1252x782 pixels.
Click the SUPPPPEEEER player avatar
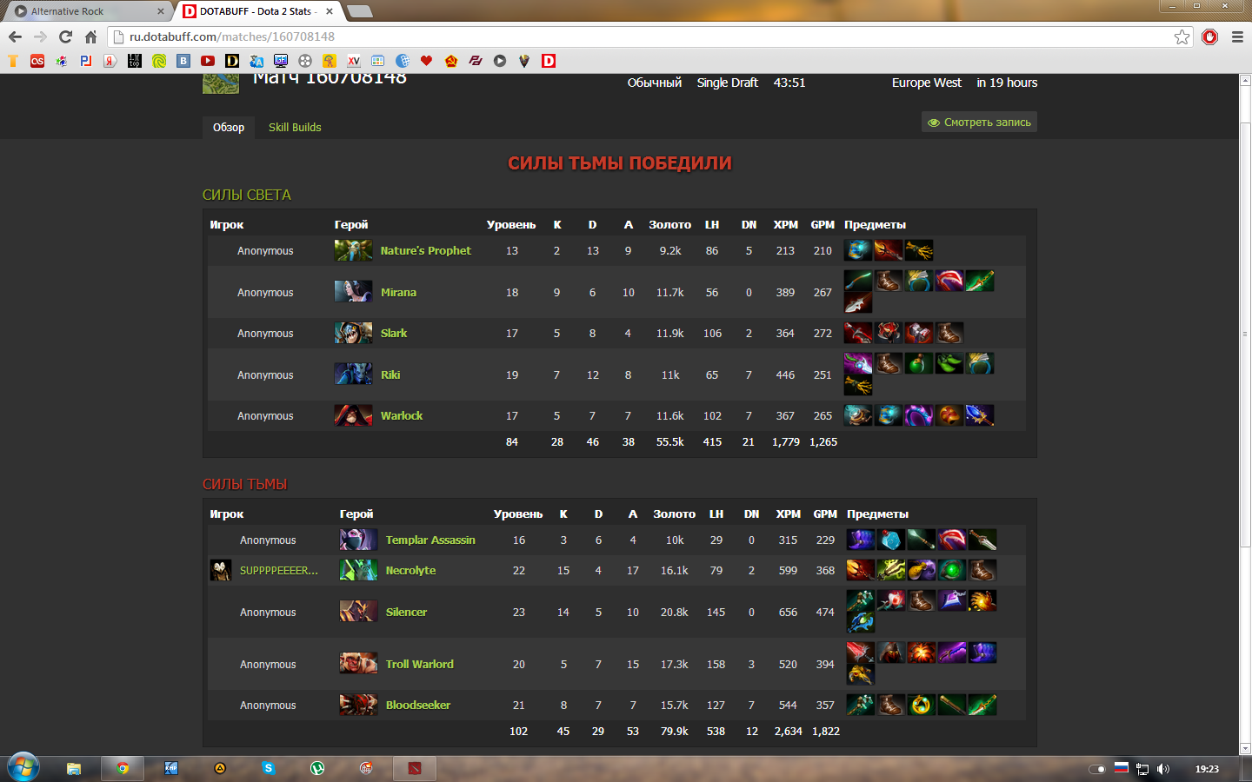coord(221,570)
